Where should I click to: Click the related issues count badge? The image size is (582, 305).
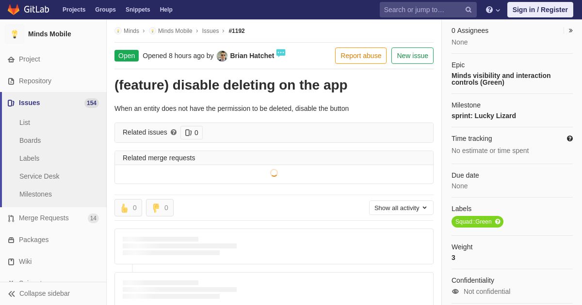click(x=192, y=133)
